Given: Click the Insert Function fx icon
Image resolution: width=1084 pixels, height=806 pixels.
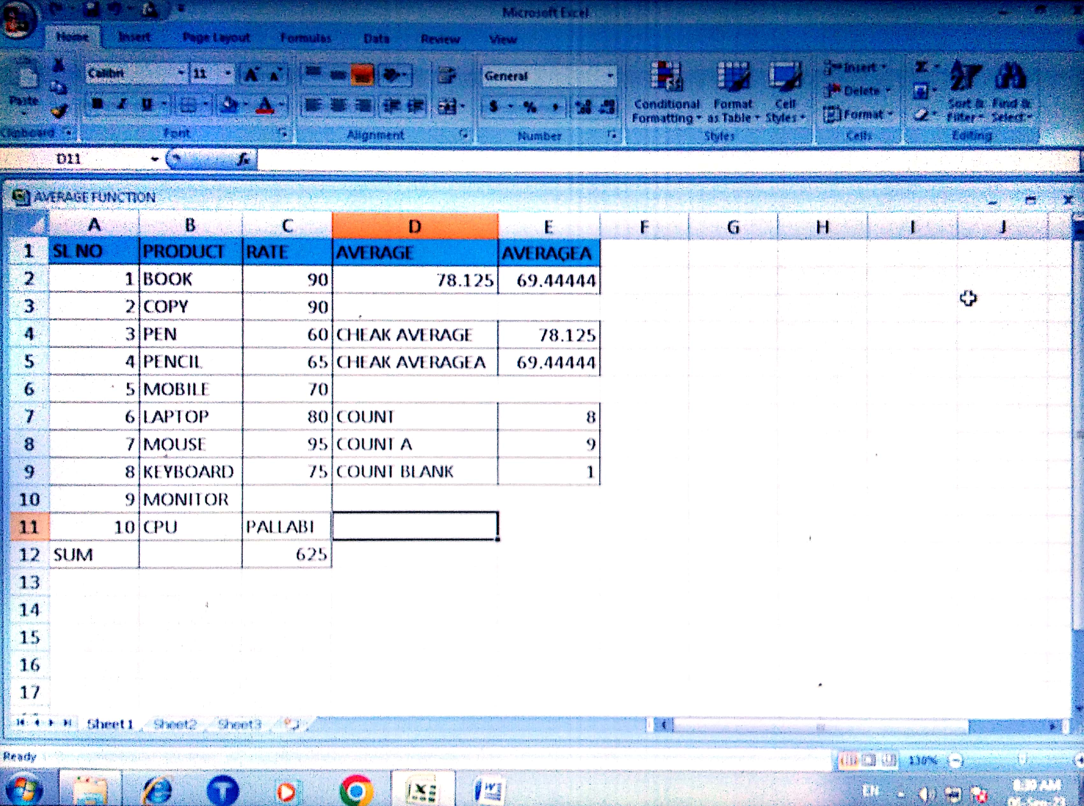Looking at the screenshot, I should click(244, 159).
